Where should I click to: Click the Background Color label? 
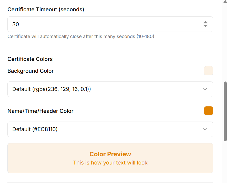click(x=30, y=71)
